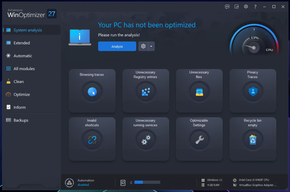Open the Recycle bin icon

pos(253,140)
